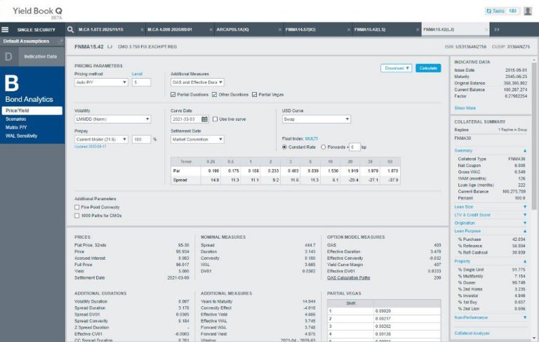Expand the LTV & Credit Score section
Screen dimensions: 539x342
tap(525, 215)
